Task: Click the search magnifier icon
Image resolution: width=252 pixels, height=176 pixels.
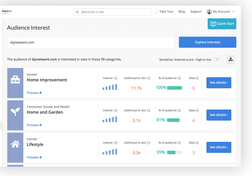Action: (x=77, y=12)
